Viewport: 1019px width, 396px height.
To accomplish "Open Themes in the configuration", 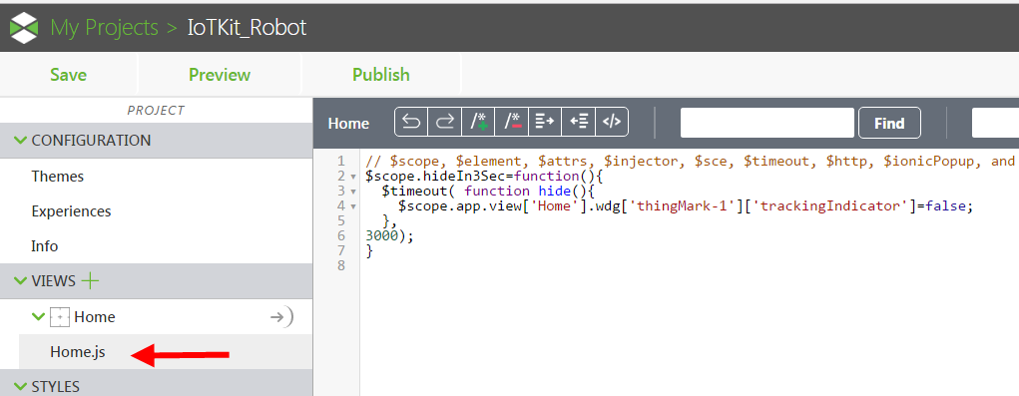I will point(57,176).
